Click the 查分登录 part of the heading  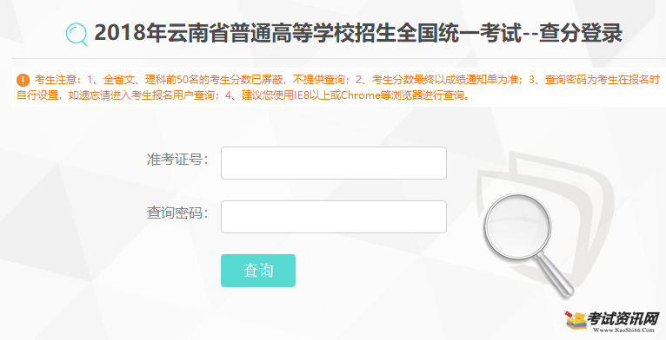(x=581, y=33)
